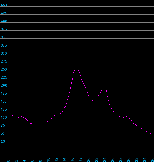Select the 16 label on the horizontal axis
The image size is (154, 162).
tap(73, 160)
